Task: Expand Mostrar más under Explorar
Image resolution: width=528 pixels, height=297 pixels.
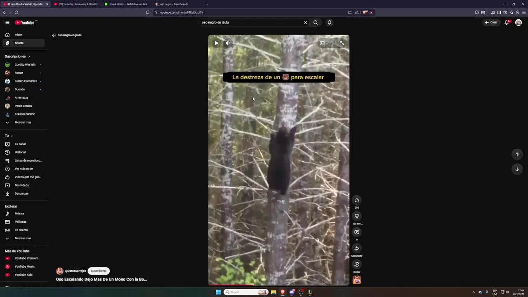Action: (x=23, y=238)
